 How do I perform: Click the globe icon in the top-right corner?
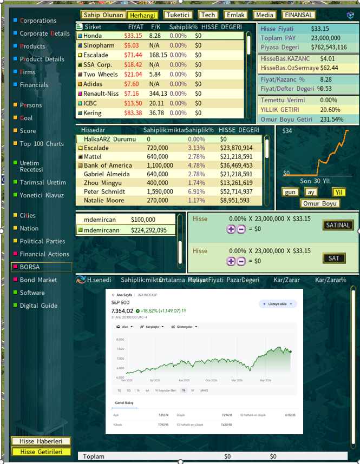coord(350,15)
